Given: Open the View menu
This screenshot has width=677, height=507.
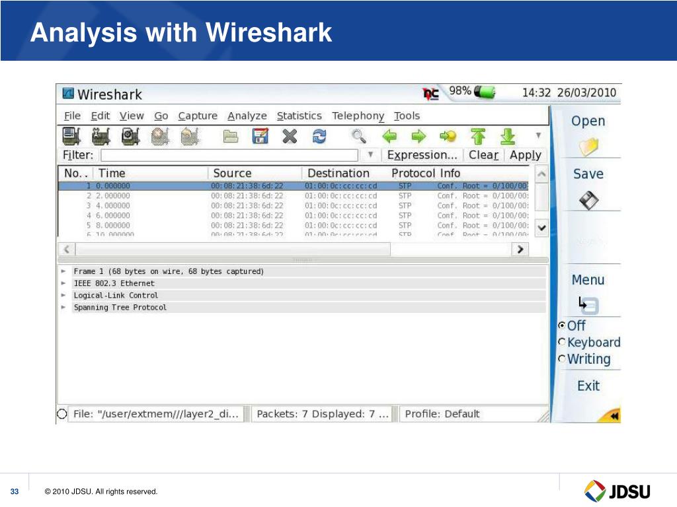Looking at the screenshot, I should [x=132, y=116].
